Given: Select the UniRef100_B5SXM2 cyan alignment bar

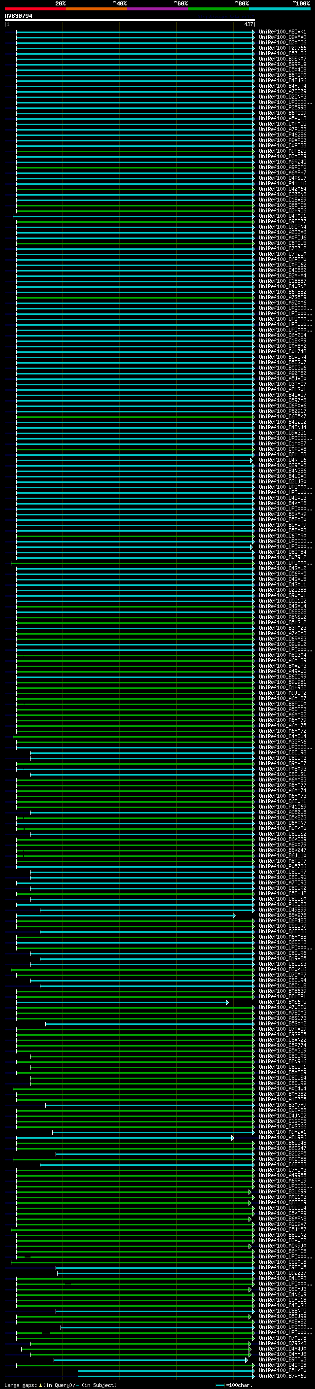Looking at the screenshot, I should [x=148, y=1024].
